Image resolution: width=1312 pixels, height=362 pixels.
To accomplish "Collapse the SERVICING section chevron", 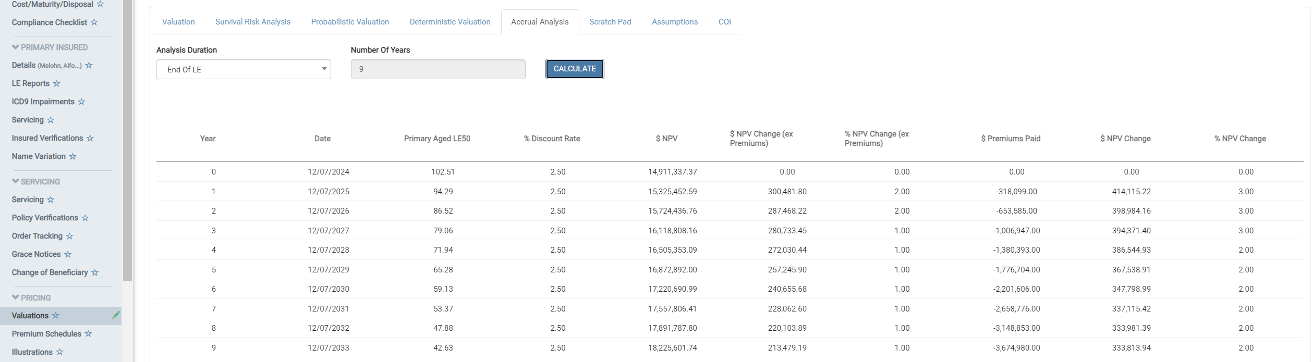I will point(16,182).
